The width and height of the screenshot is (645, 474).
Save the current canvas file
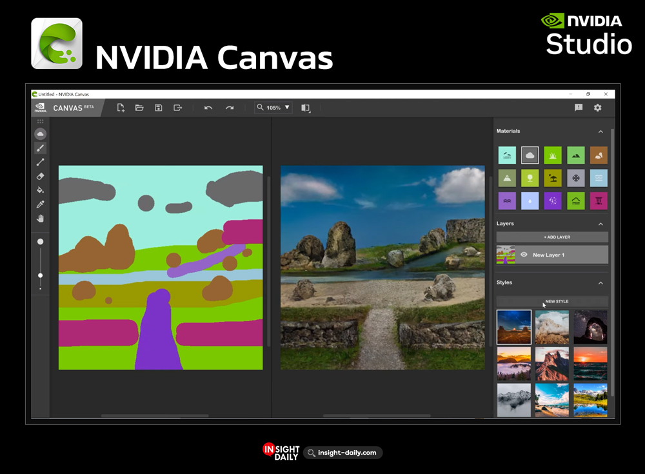tap(159, 108)
